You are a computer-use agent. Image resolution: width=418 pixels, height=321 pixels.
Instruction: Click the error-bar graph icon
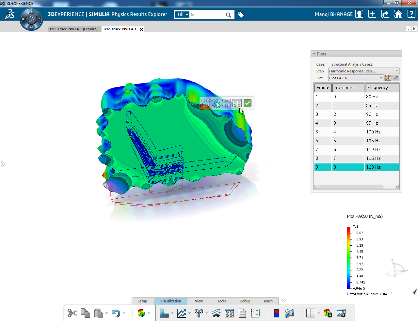point(255,313)
